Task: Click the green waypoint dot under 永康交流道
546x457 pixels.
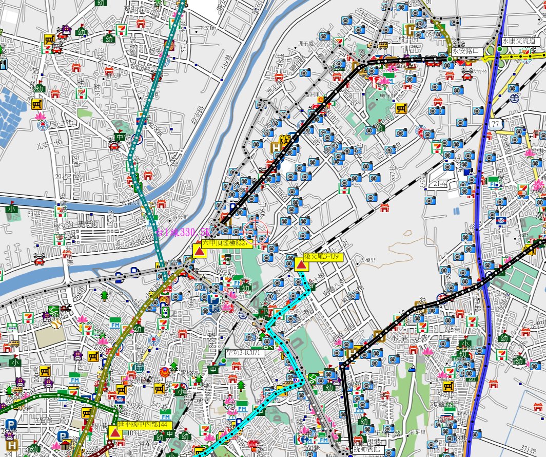Action: pos(499,49)
